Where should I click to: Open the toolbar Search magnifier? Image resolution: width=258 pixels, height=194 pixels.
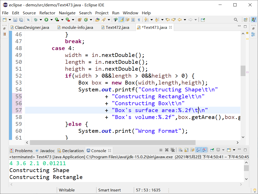point(236,20)
